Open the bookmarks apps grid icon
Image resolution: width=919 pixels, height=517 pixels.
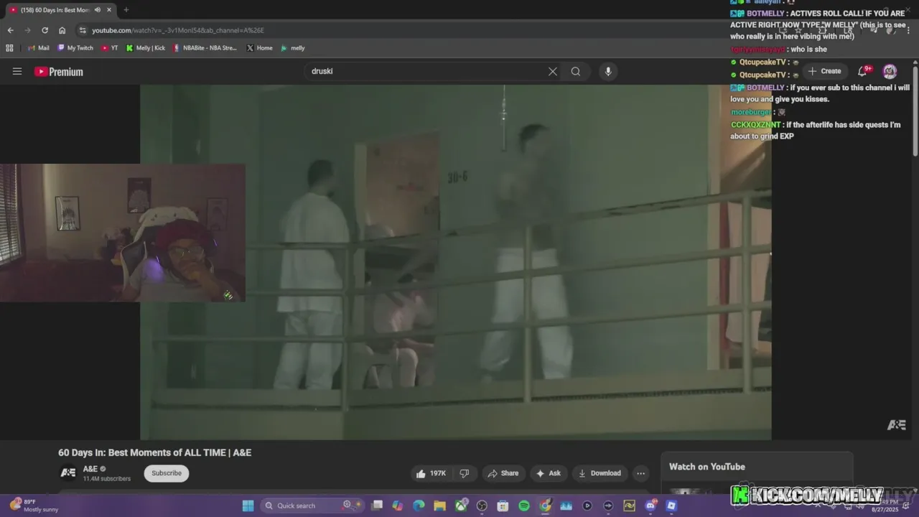[9, 48]
